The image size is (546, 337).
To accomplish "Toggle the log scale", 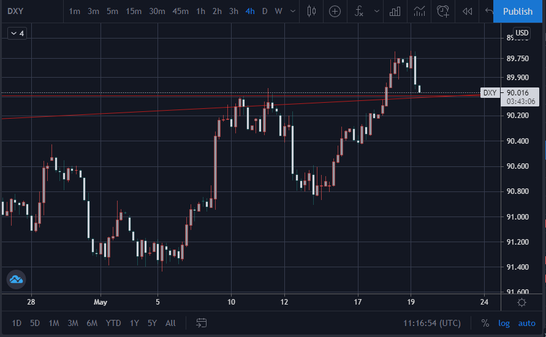I will pyautogui.click(x=504, y=323).
